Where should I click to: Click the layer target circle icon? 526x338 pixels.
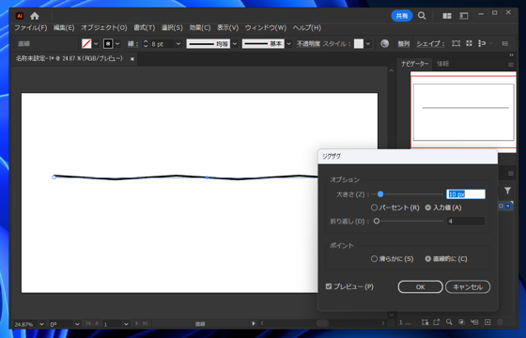point(502,206)
